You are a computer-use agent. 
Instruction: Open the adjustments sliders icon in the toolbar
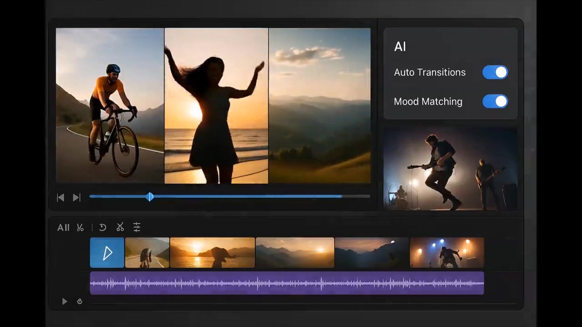pos(137,227)
